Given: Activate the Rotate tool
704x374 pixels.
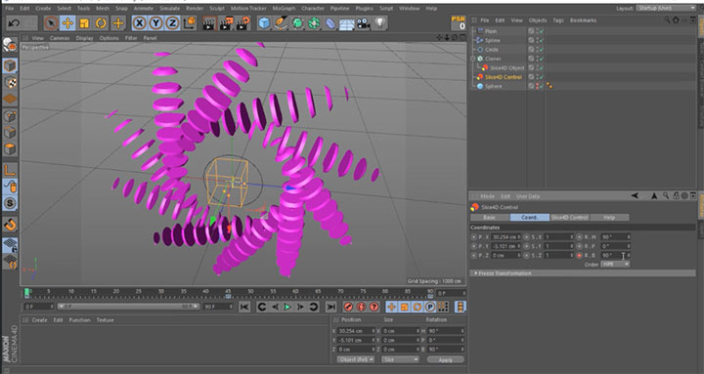Looking at the screenshot, I should tap(101, 23).
